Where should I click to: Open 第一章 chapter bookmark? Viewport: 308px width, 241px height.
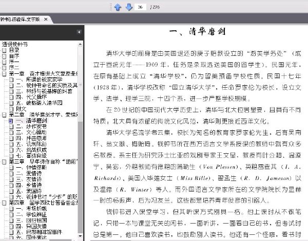pyautogui.click(x=43, y=74)
